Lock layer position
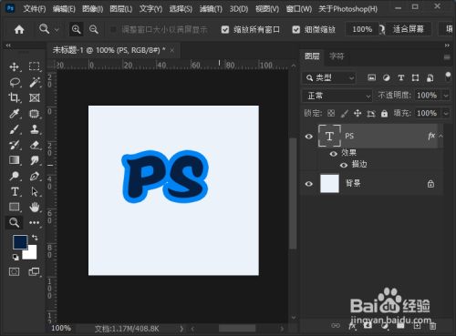Screen dimensions: 456x336 (x=358, y=114)
